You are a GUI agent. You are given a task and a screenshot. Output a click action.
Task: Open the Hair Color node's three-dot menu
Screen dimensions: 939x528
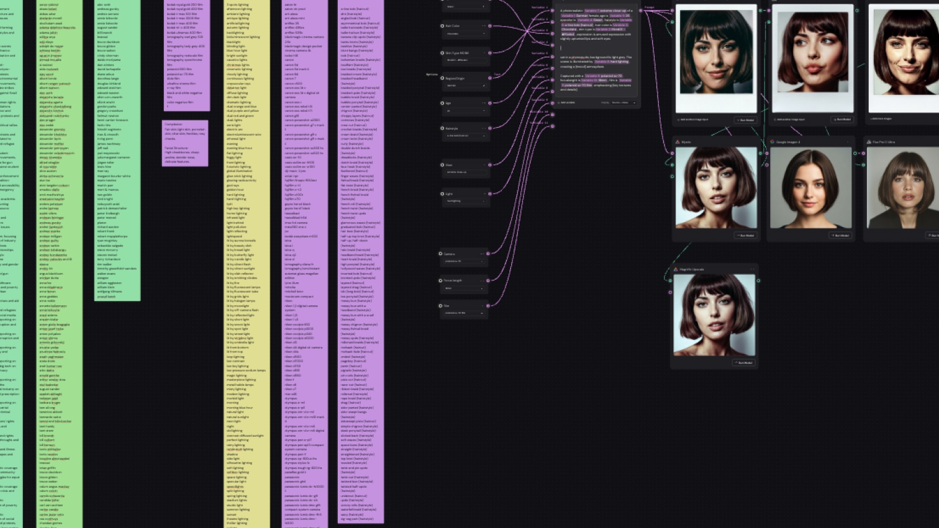click(x=483, y=26)
